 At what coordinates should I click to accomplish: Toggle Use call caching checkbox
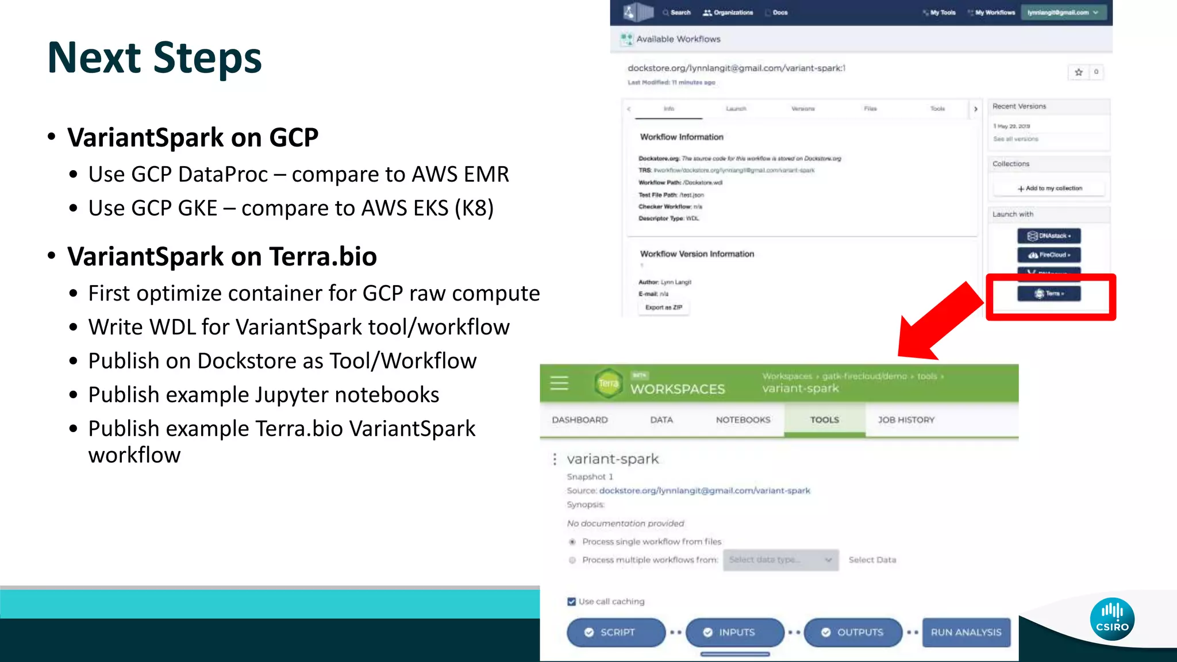[x=571, y=602]
